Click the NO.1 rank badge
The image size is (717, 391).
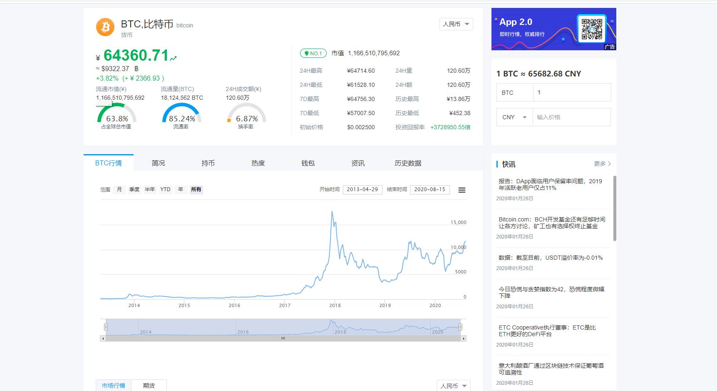(x=313, y=53)
